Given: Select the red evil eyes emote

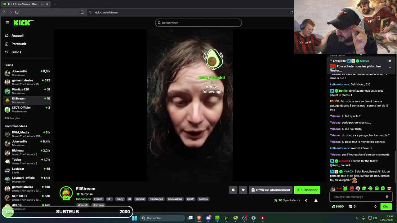Looking at the screenshot, I should pyautogui.click(x=339, y=188).
